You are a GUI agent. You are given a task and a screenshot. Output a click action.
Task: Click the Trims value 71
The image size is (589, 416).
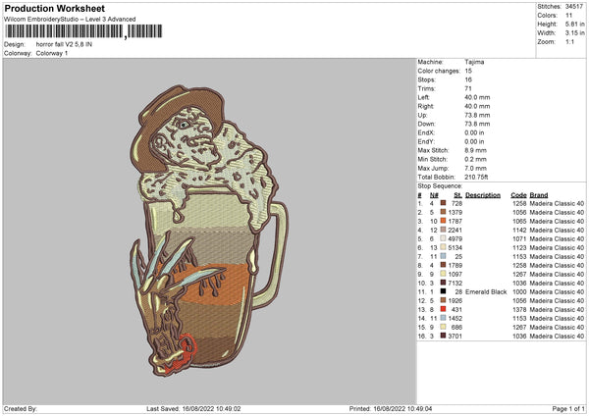pos(468,88)
